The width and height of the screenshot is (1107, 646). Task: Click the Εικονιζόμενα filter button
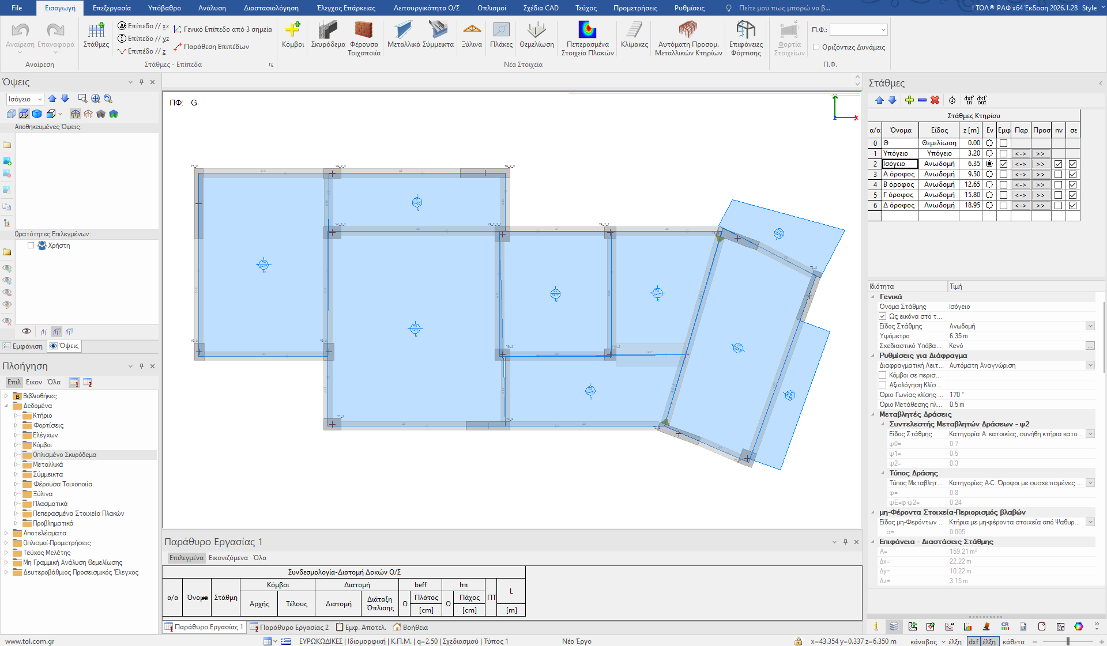(x=228, y=558)
